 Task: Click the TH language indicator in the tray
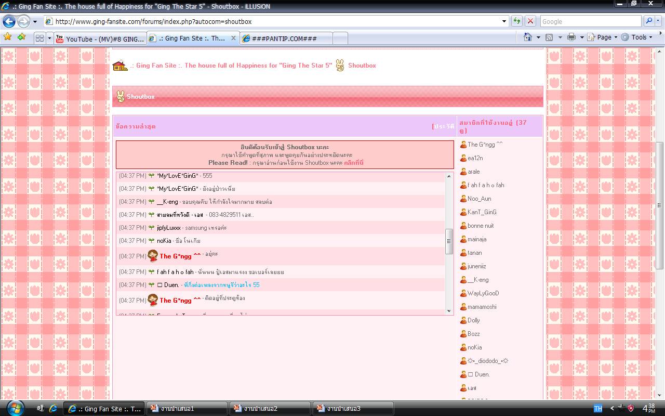(598, 409)
